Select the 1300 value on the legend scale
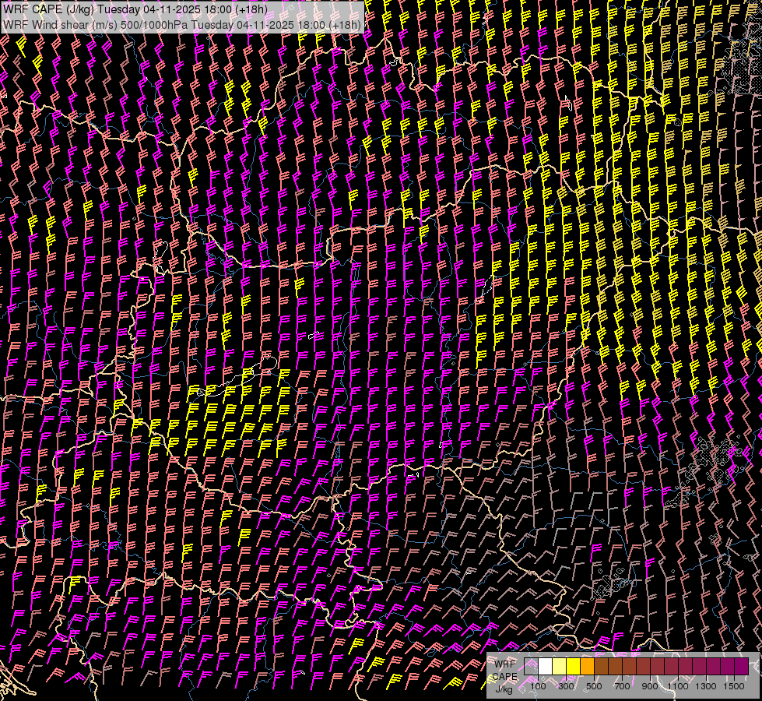This screenshot has height=701, width=762. (706, 686)
